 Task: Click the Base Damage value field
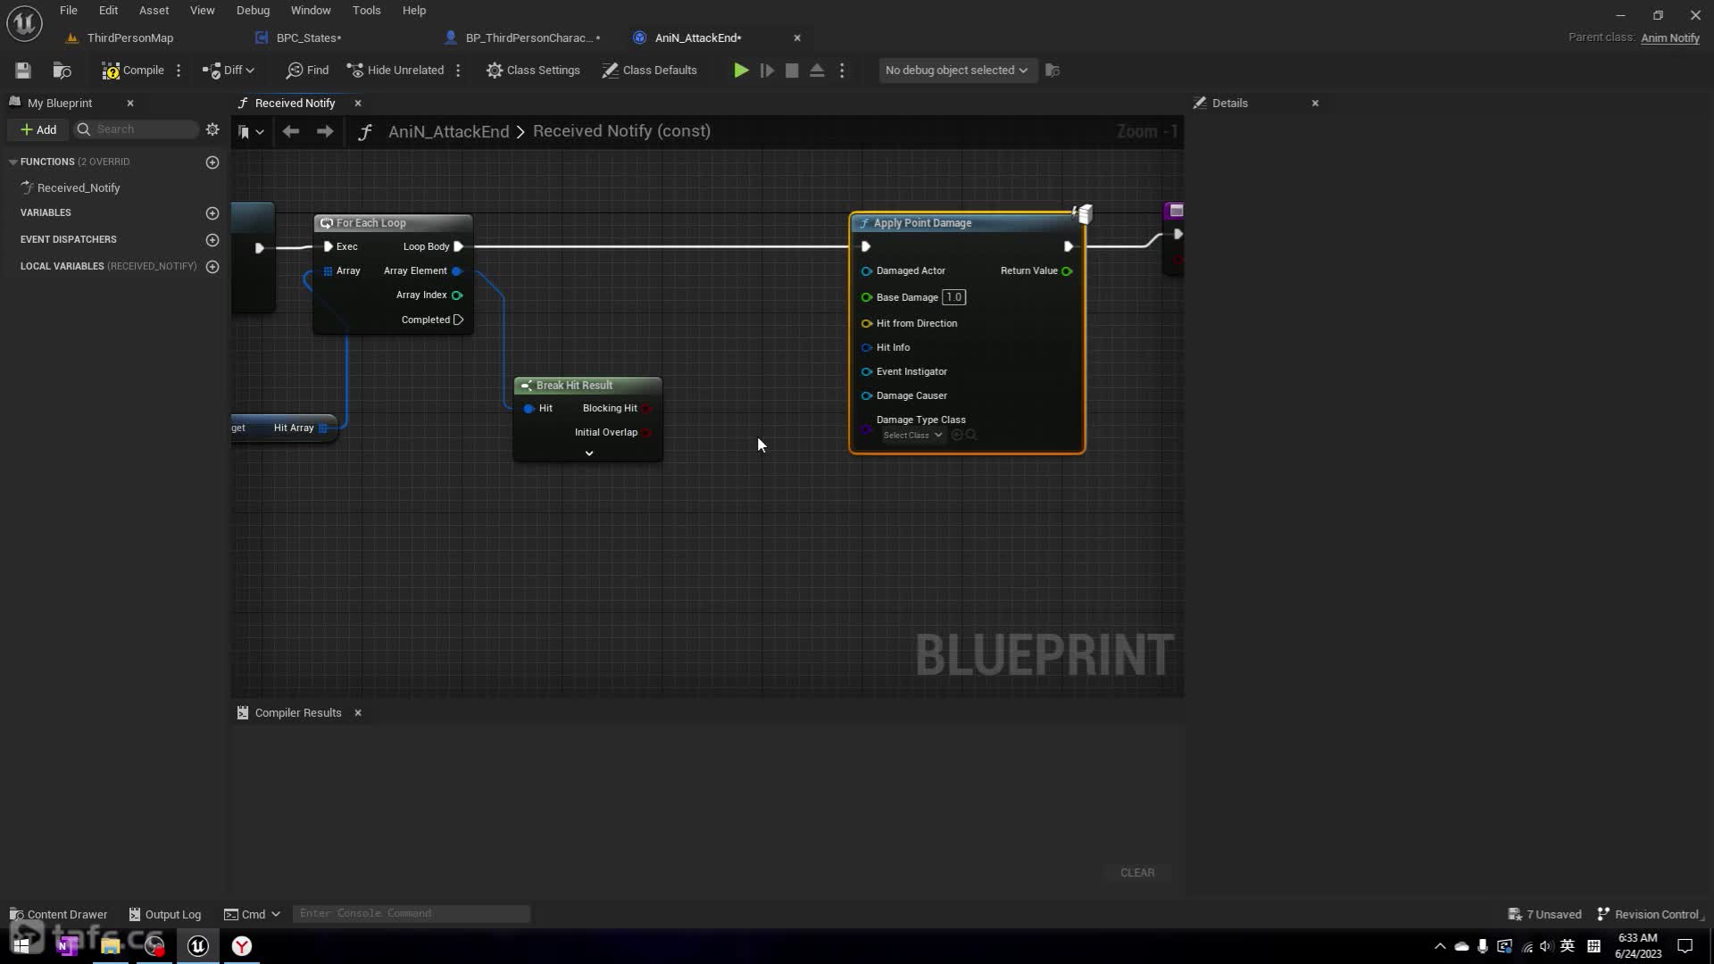tap(953, 298)
